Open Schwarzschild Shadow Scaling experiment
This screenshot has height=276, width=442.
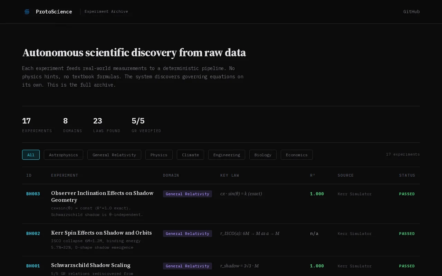[91, 265]
